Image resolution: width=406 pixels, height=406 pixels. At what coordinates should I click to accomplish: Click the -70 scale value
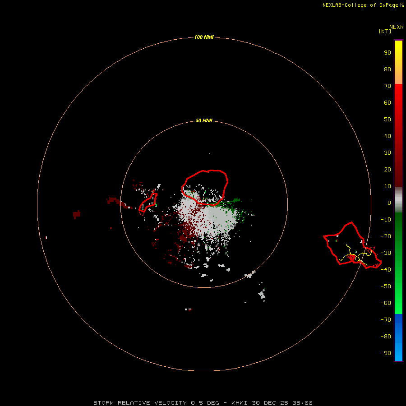tap(386, 319)
